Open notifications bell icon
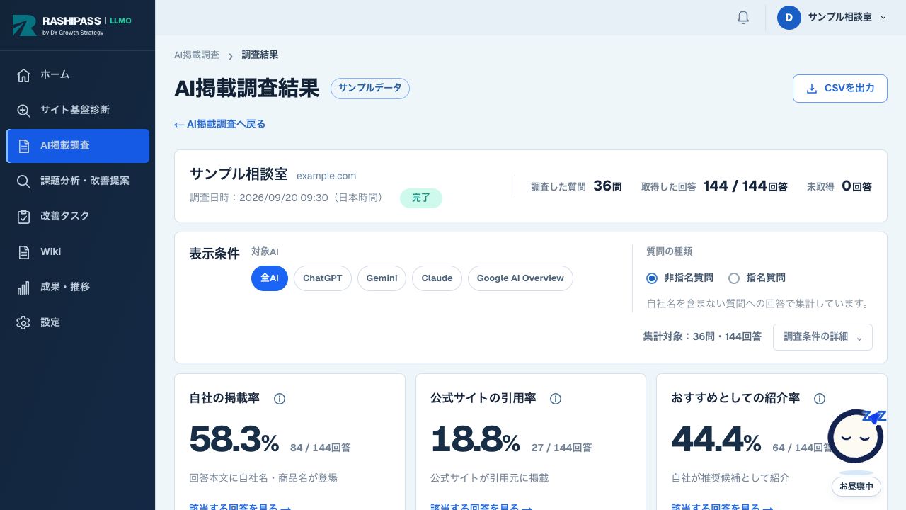This screenshot has height=510, width=906. click(742, 17)
